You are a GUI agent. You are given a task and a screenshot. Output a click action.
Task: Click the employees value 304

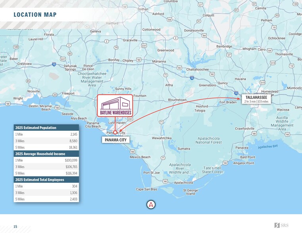(75, 186)
